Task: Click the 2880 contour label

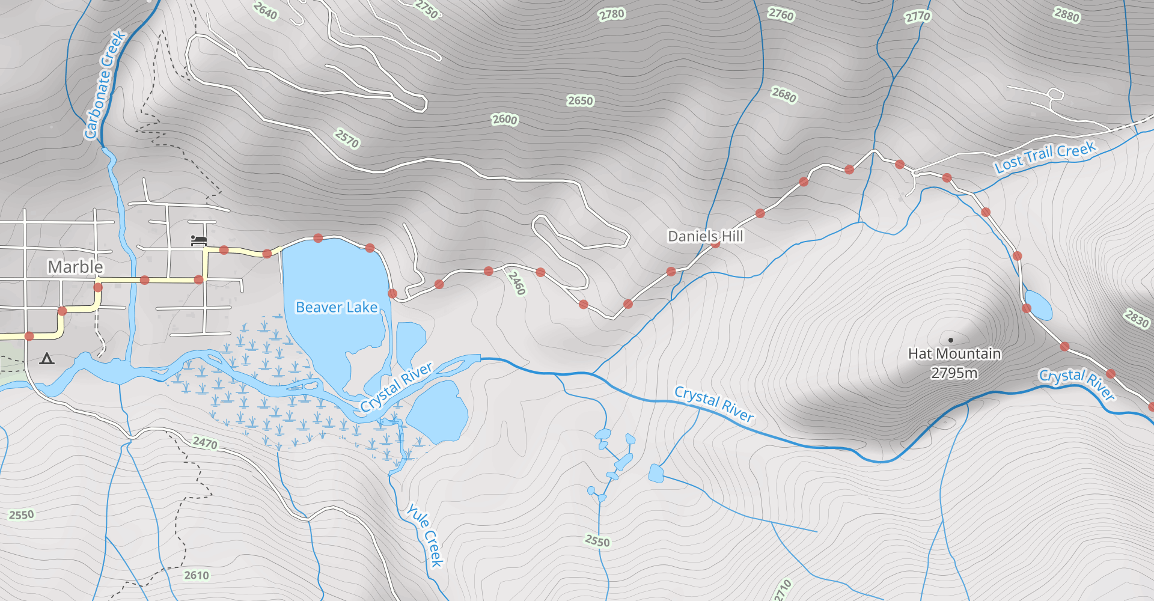Action: [1067, 15]
